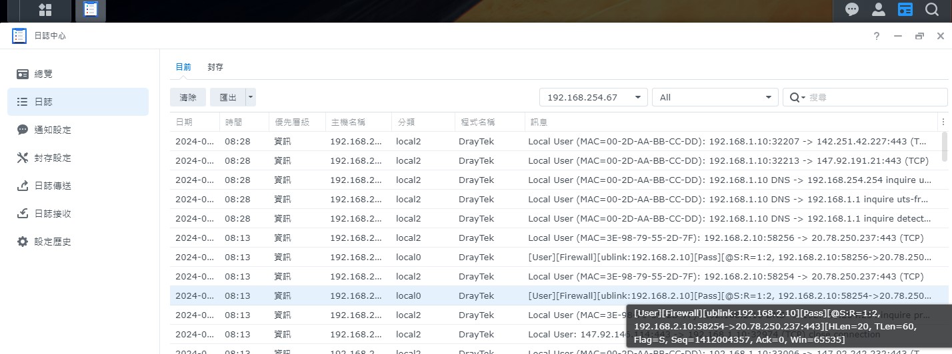Click the log list vertical scrollbar
952x354 pixels.
(x=944, y=146)
